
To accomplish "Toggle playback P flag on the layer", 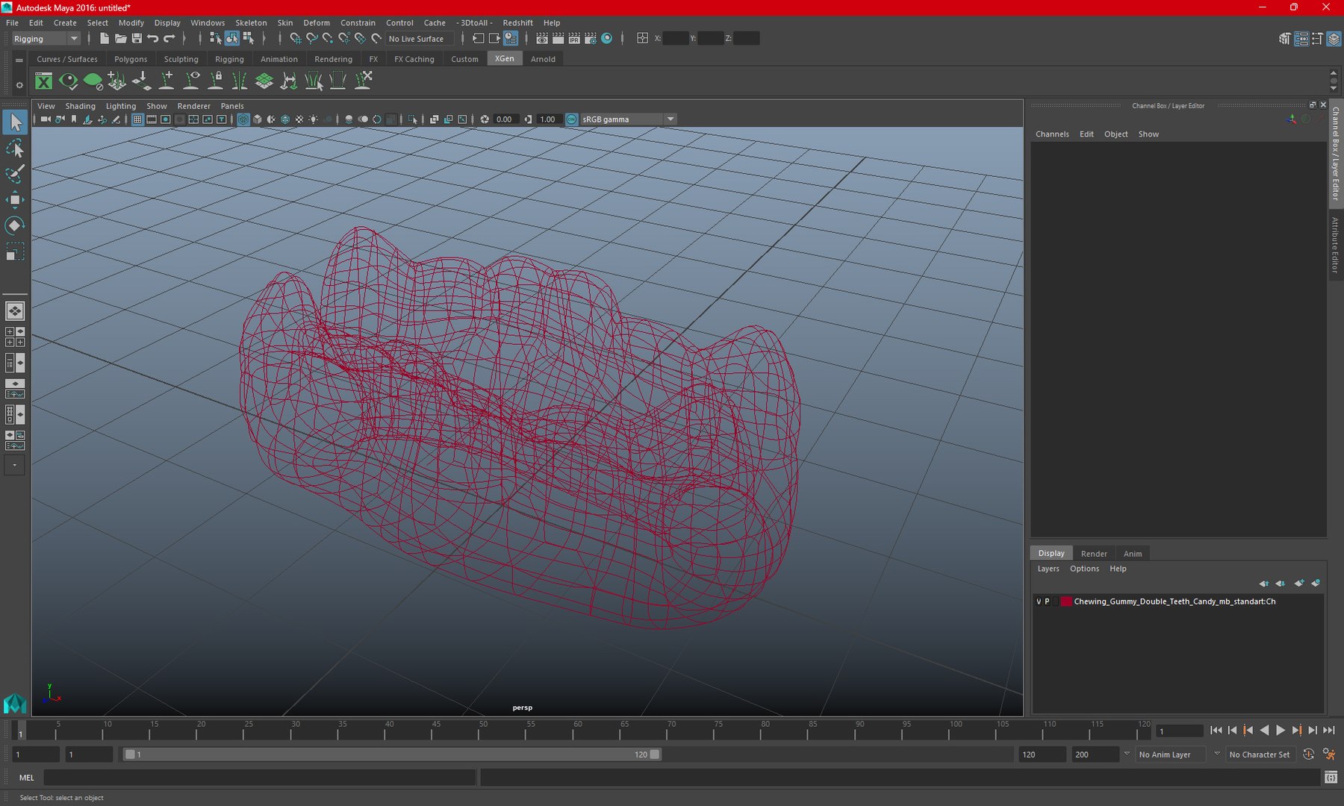I will [1047, 602].
